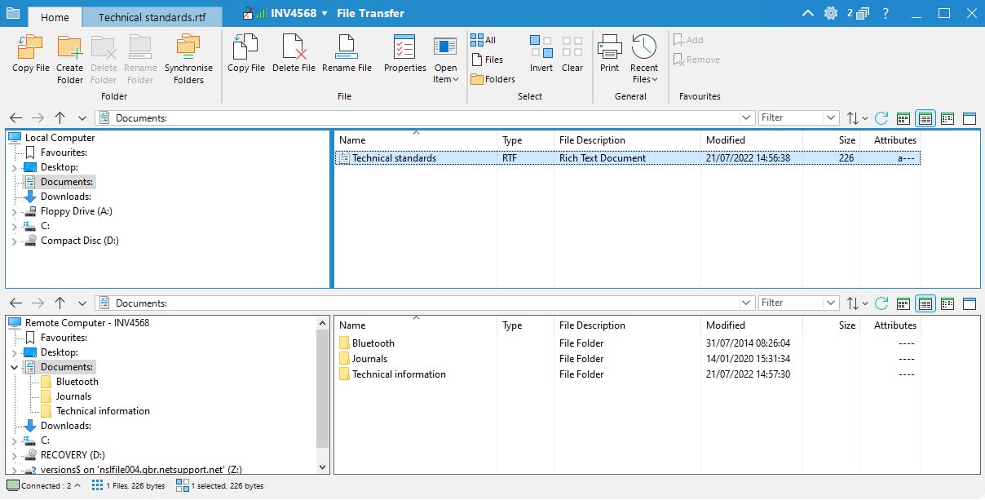Open the INV4568 client dropdown
Screen dimensions: 985x500
coord(325,14)
